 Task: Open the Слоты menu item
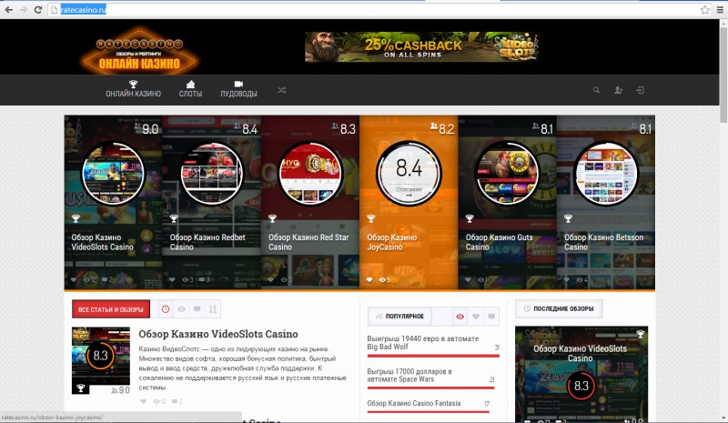190,89
